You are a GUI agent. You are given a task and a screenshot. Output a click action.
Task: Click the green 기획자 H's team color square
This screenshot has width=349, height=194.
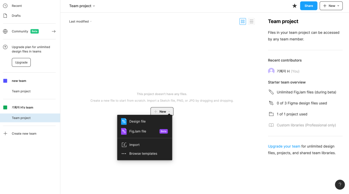coord(5,107)
